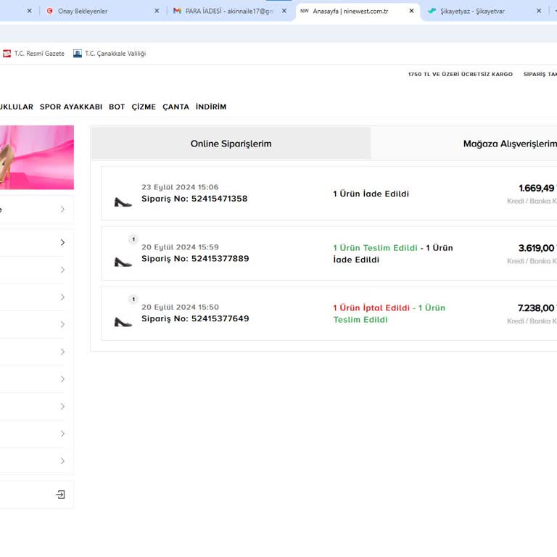Click the dark bold sidebar chevron
The image size is (557, 557).
(x=62, y=243)
